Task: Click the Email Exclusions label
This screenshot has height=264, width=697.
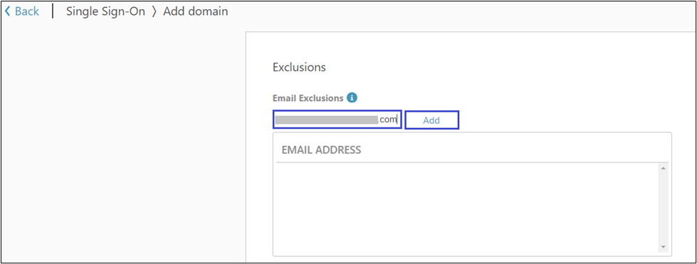Action: (308, 97)
